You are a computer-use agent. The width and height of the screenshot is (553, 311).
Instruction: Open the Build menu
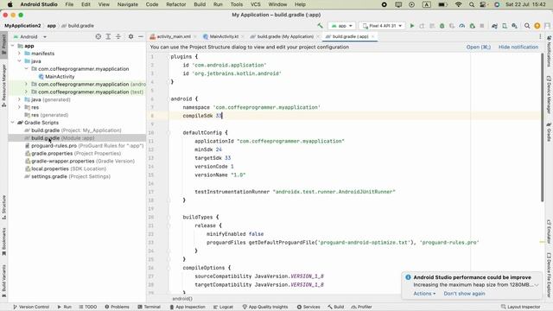point(200,4)
